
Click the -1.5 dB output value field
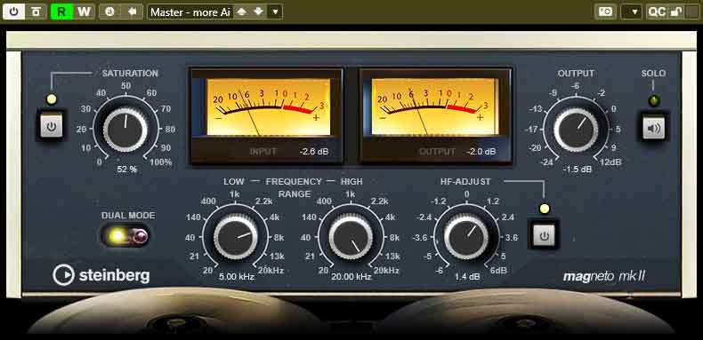coord(578,169)
